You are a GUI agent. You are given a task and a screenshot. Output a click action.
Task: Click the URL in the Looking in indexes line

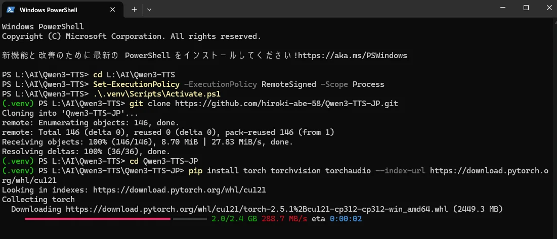click(180, 190)
